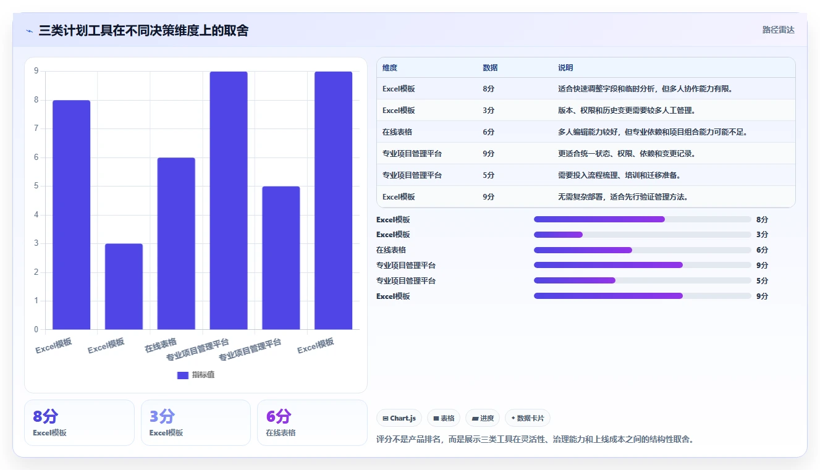Click the 说明 column header

565,67
